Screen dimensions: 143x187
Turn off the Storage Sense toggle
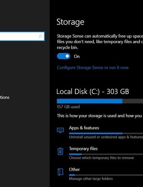tap(64, 56)
